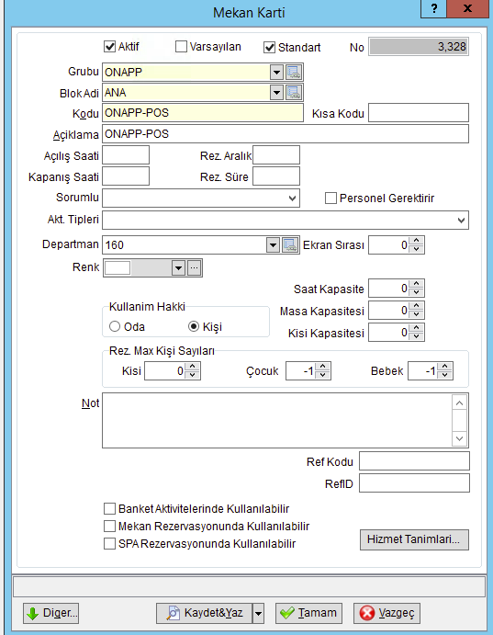Confirm with the Tamam button
This screenshot has height=635, width=493.
pos(308,613)
